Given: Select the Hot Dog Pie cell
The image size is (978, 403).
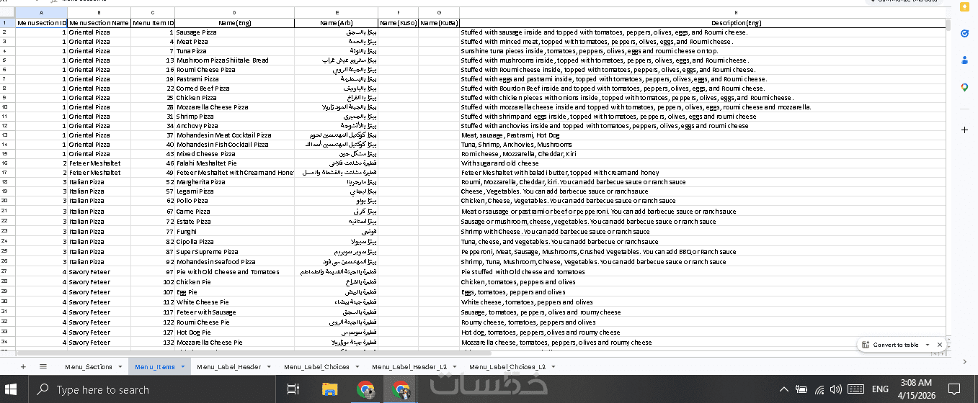Looking at the screenshot, I should tap(235, 332).
